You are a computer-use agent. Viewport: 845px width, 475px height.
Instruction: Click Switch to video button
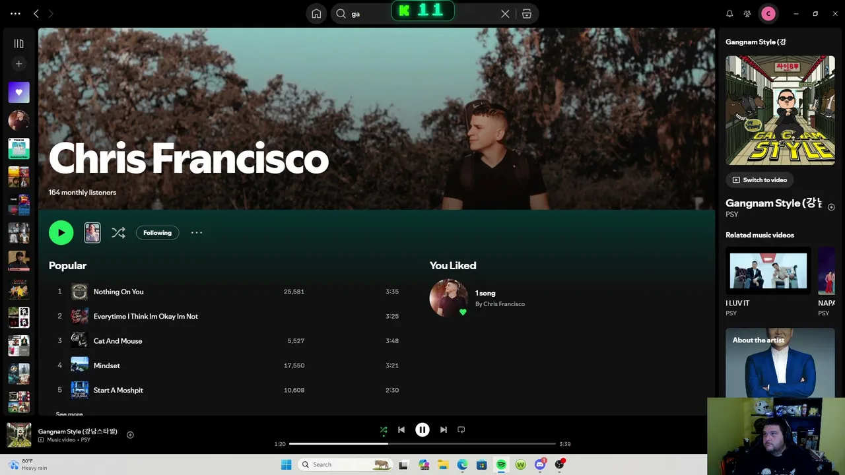tap(760, 179)
